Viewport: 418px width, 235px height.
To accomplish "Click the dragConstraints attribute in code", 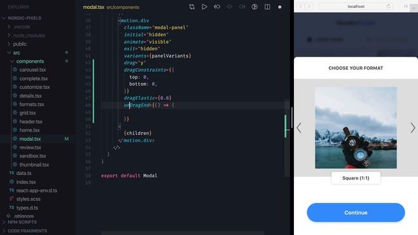I will (x=145, y=70).
